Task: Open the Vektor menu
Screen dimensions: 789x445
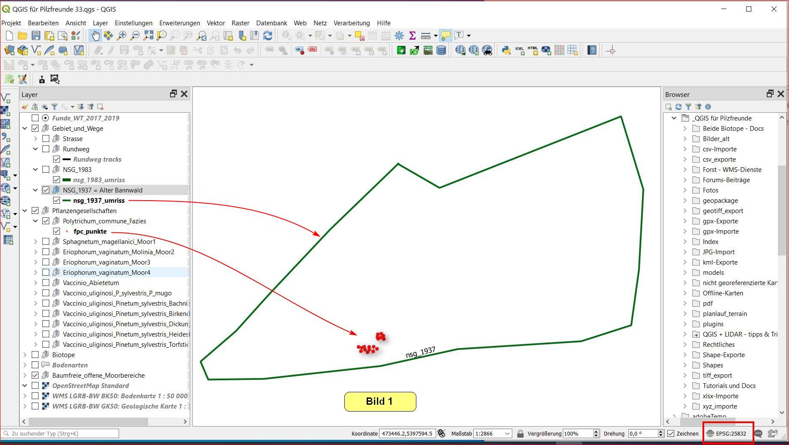Action: pos(215,23)
